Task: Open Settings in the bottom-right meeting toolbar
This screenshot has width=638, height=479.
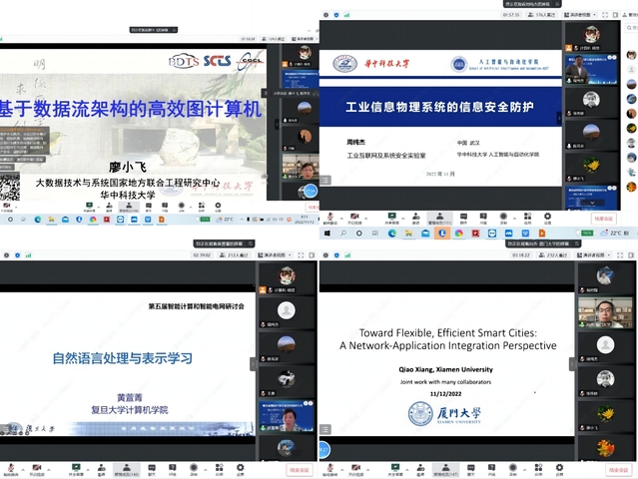Action: [559, 467]
